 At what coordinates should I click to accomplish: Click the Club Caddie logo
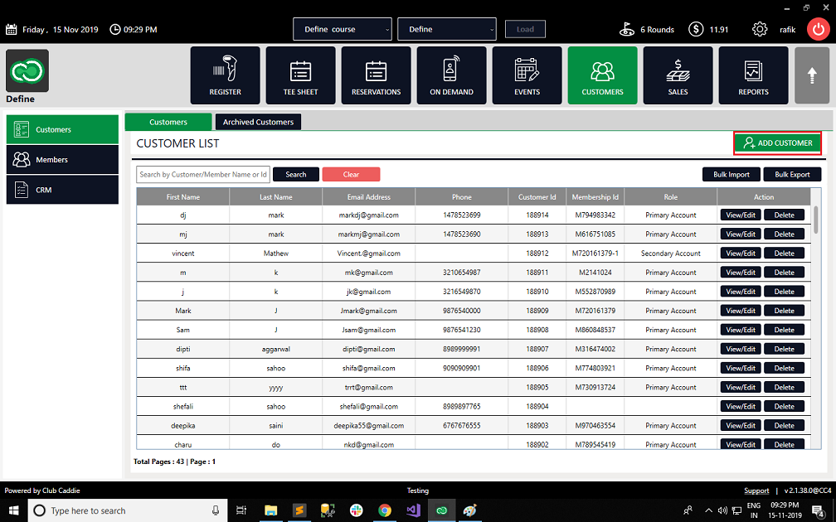27,71
